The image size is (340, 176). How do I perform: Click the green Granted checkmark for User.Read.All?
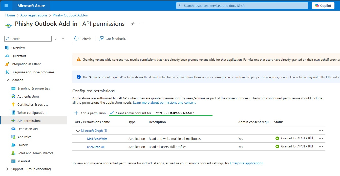277,146
